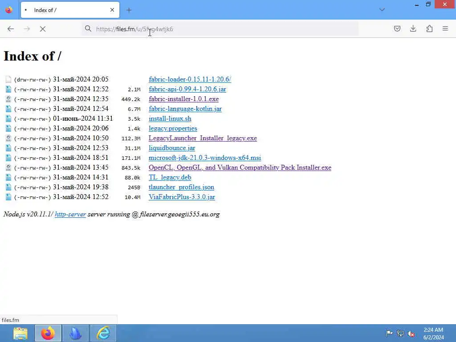Viewport: 456px width, 342px height.
Task: Open the fabric-loader-0.15.11-1.20.6 folder
Action: [x=190, y=79]
